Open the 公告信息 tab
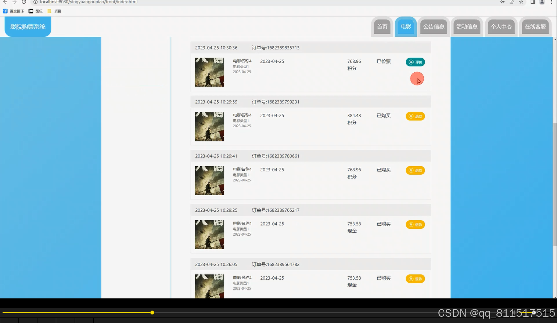Image resolution: width=557 pixels, height=323 pixels. tap(434, 26)
